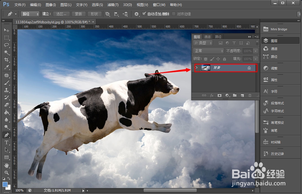Viewport: 302px width, 194px height.
Task: Click the 选区... button
Action: (x=61, y=14)
